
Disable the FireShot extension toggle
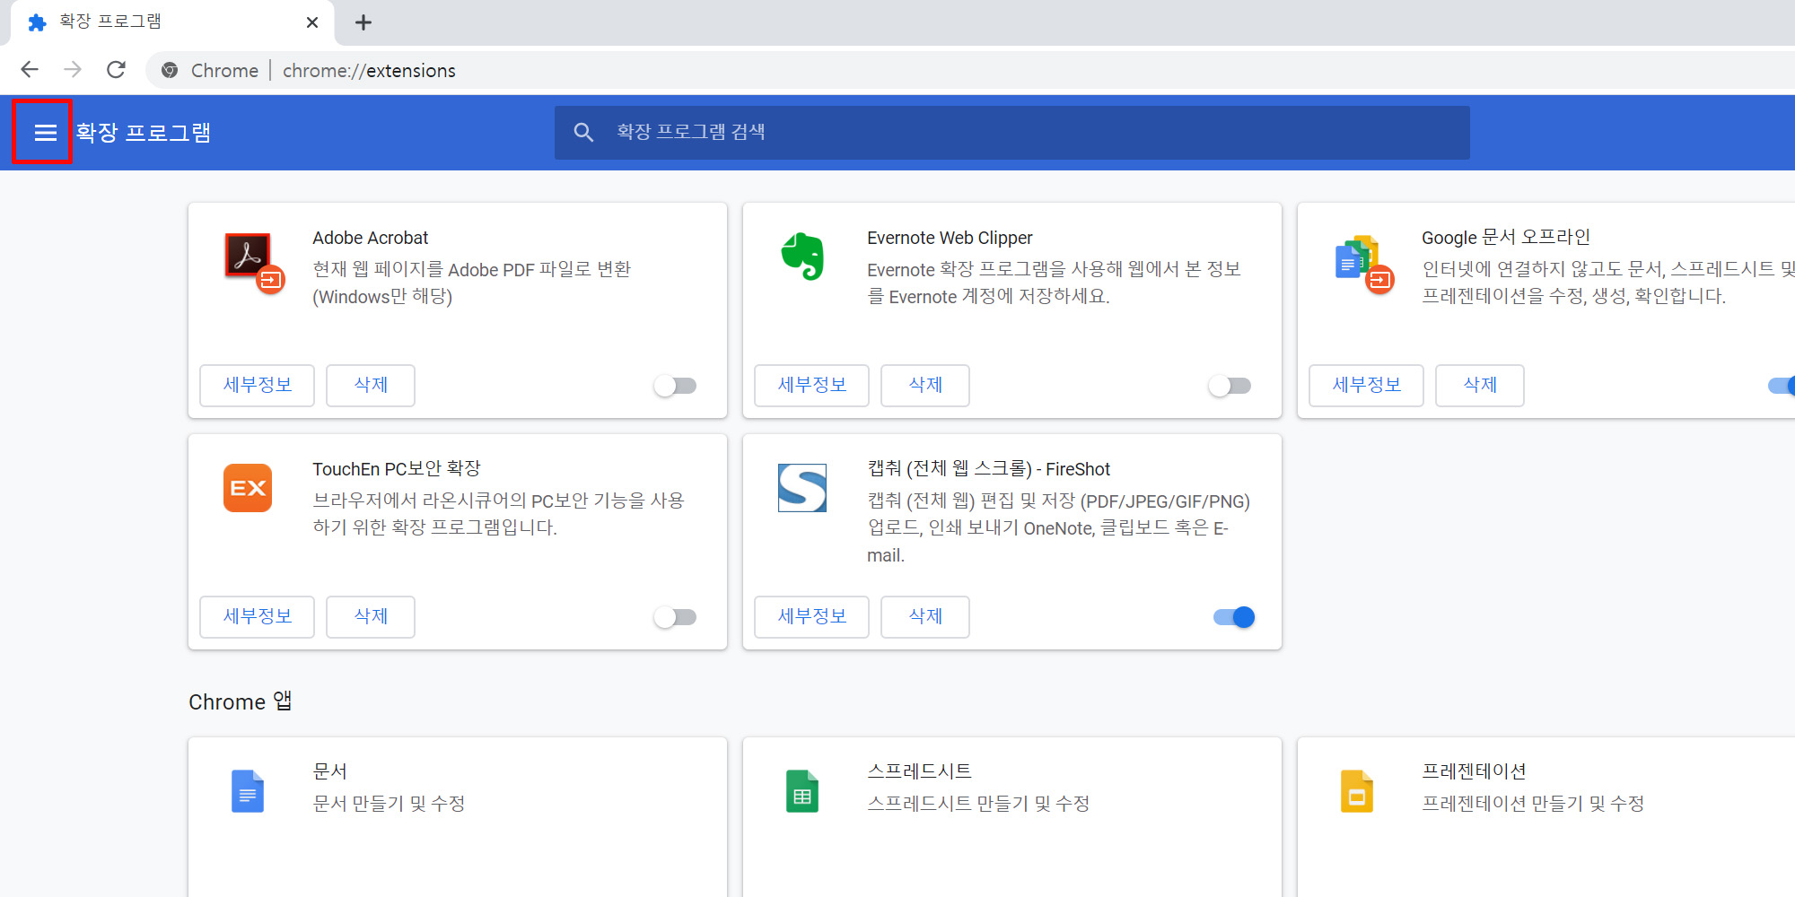point(1234,617)
